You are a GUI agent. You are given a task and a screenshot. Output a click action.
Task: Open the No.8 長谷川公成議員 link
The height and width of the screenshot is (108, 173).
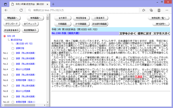(23, 91)
